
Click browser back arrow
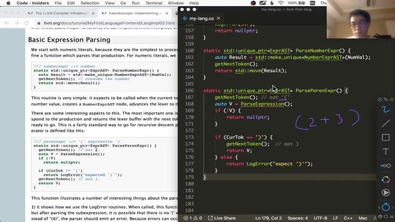pyautogui.click(x=7, y=23)
